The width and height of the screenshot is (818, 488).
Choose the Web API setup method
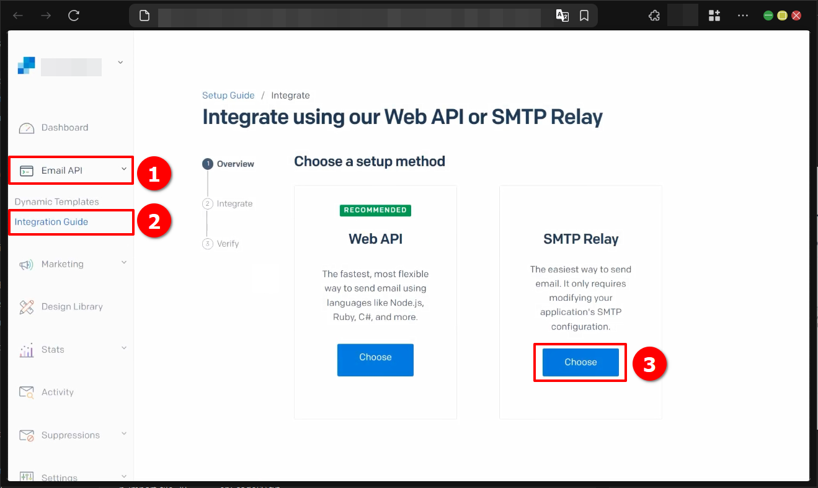375,360
